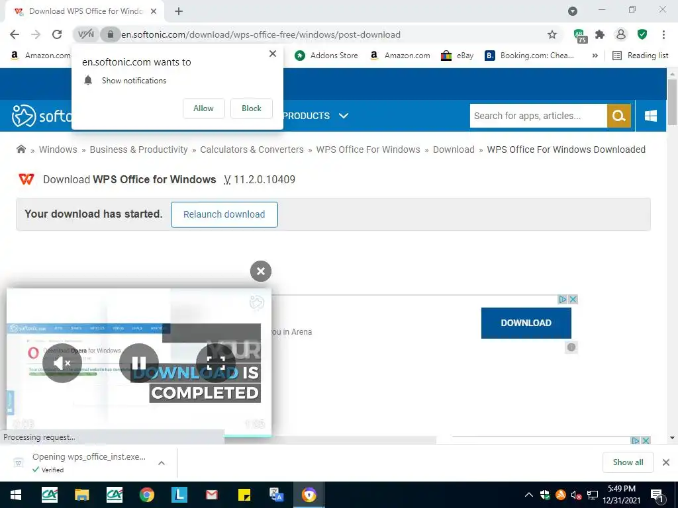Focus the Search for apps field
678x508 pixels.
pos(538,116)
